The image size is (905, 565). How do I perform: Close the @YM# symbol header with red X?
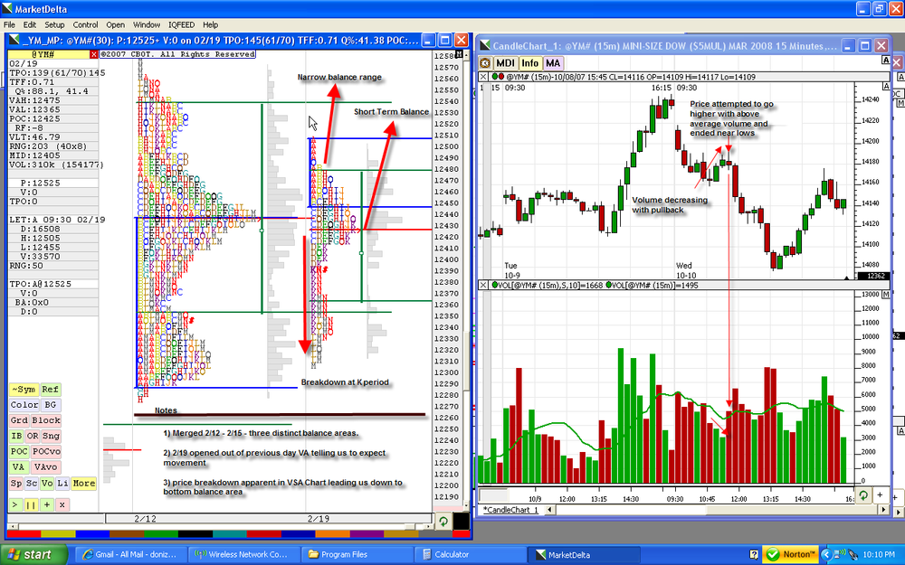(94, 54)
